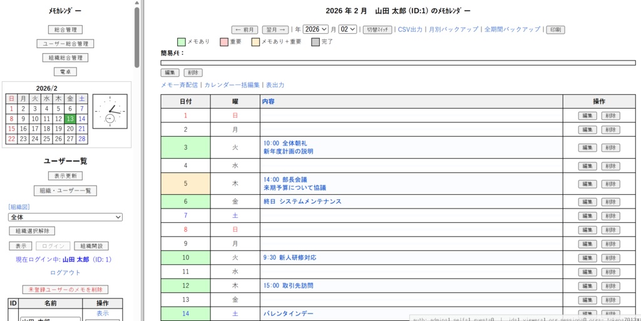Click 編集 for day 11 row
Screen dimensions: 641x321
click(587, 272)
